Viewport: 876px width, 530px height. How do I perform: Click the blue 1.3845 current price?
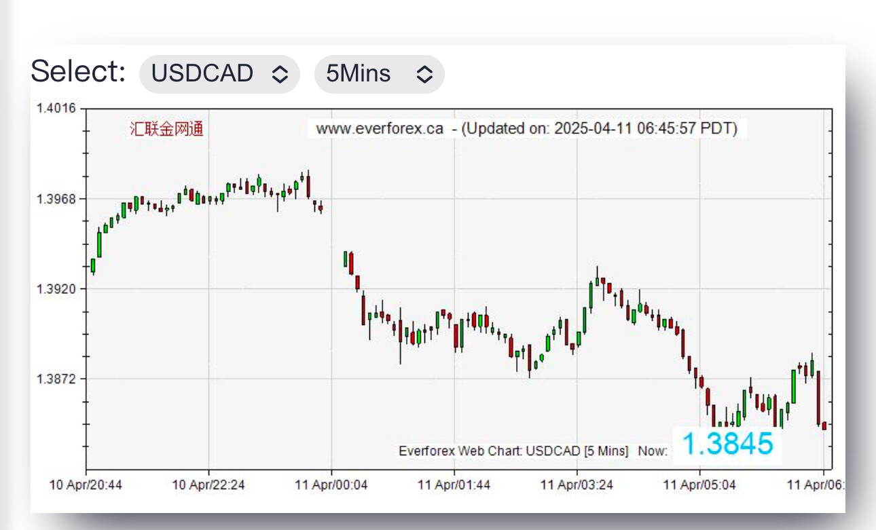tap(727, 444)
